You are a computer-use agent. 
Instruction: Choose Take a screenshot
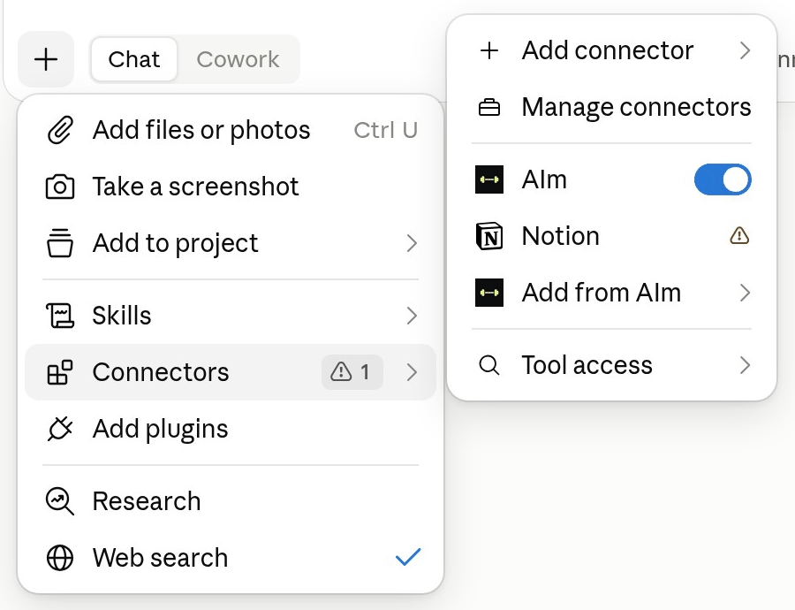(x=231, y=187)
